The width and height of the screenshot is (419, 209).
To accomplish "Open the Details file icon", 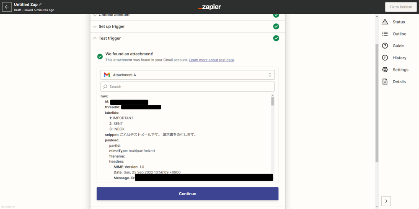I will tap(385, 82).
